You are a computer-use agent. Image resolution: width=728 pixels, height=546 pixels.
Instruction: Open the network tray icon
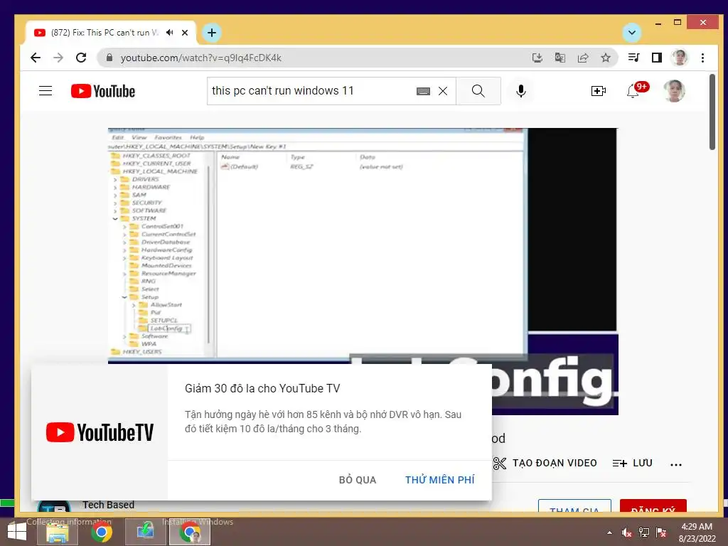tap(644, 532)
